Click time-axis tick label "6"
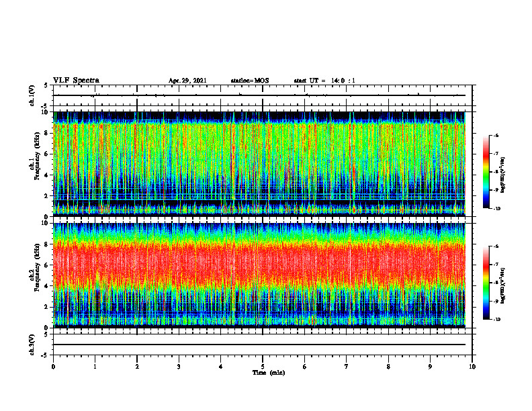532x411 pixels. point(305,367)
